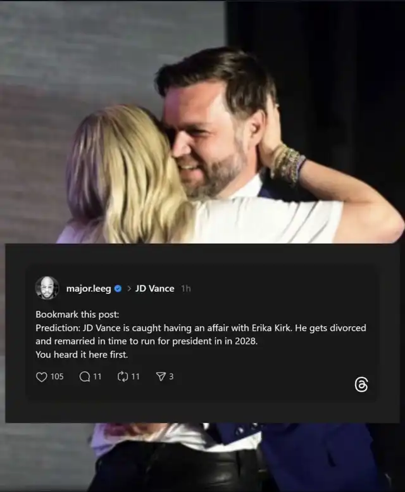Open replies via the comment bubble icon
The image size is (405, 492).
[85, 377]
